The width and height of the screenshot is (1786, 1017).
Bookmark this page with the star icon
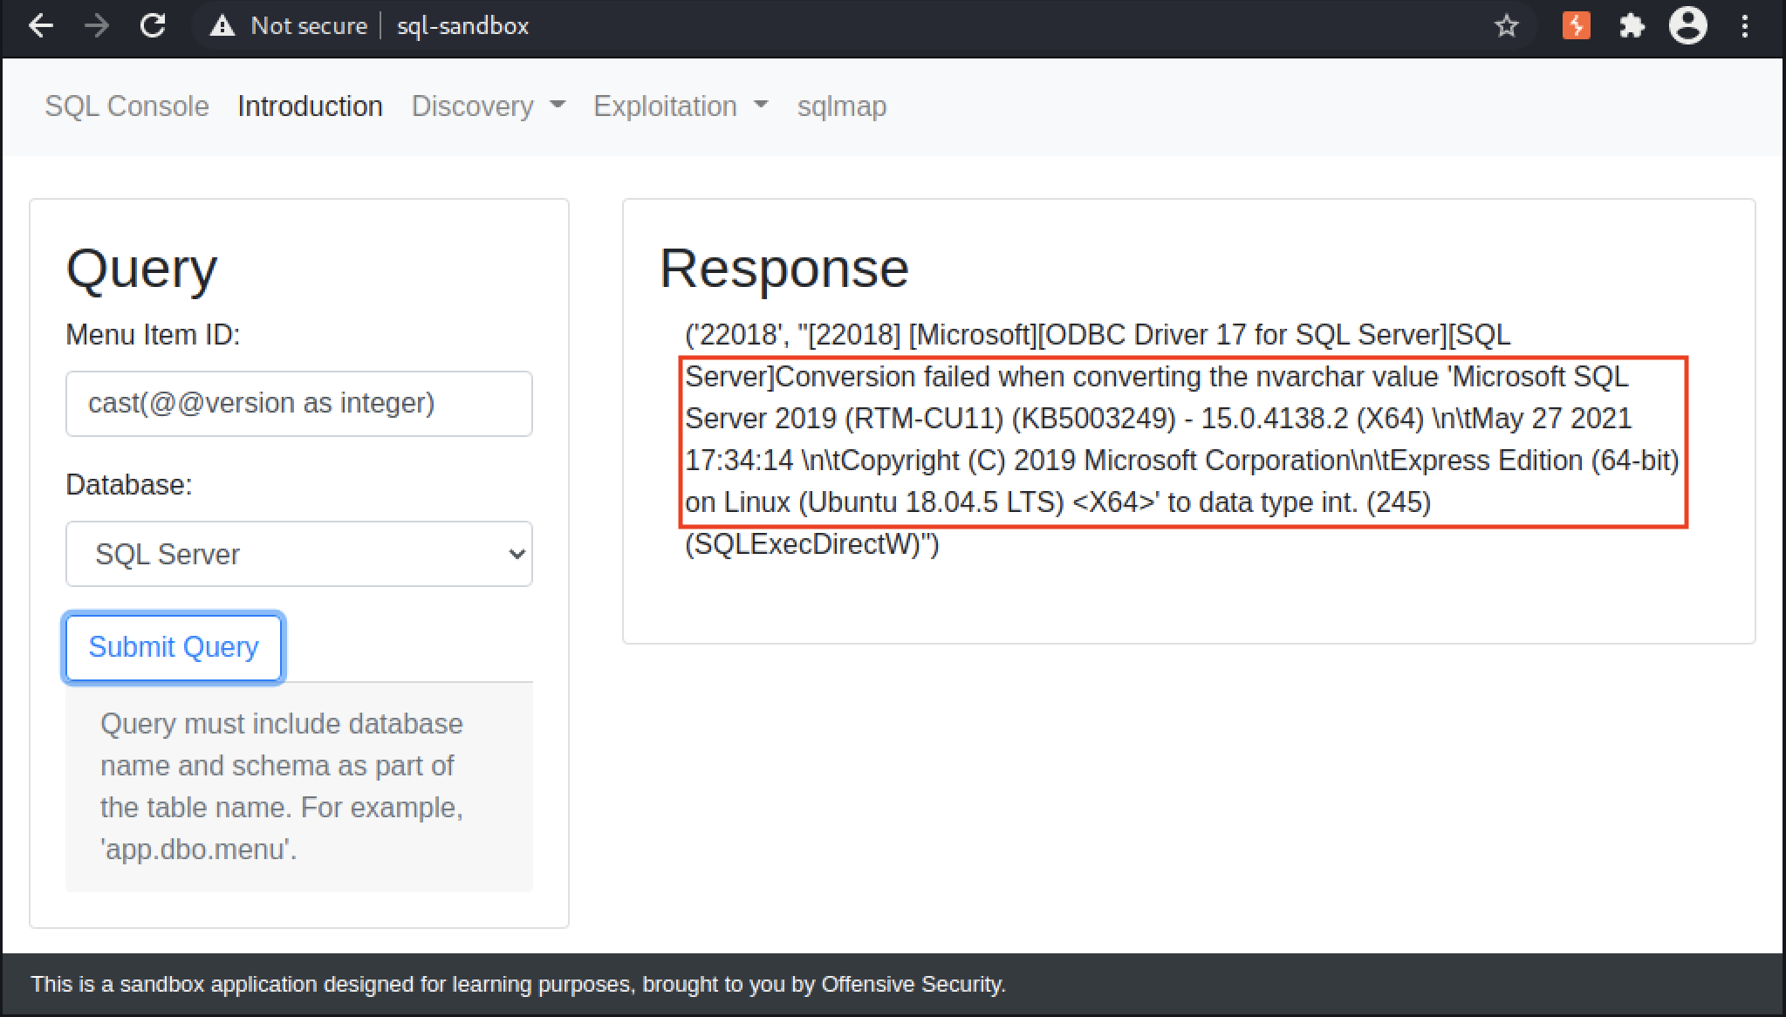1507,26
